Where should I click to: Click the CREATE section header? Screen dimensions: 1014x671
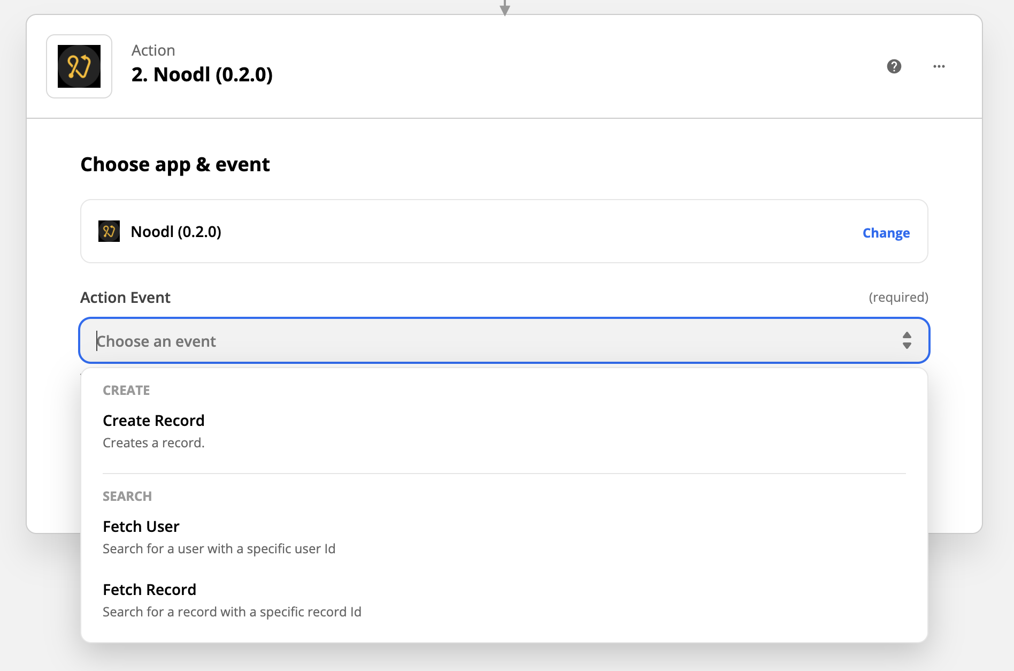tap(126, 390)
